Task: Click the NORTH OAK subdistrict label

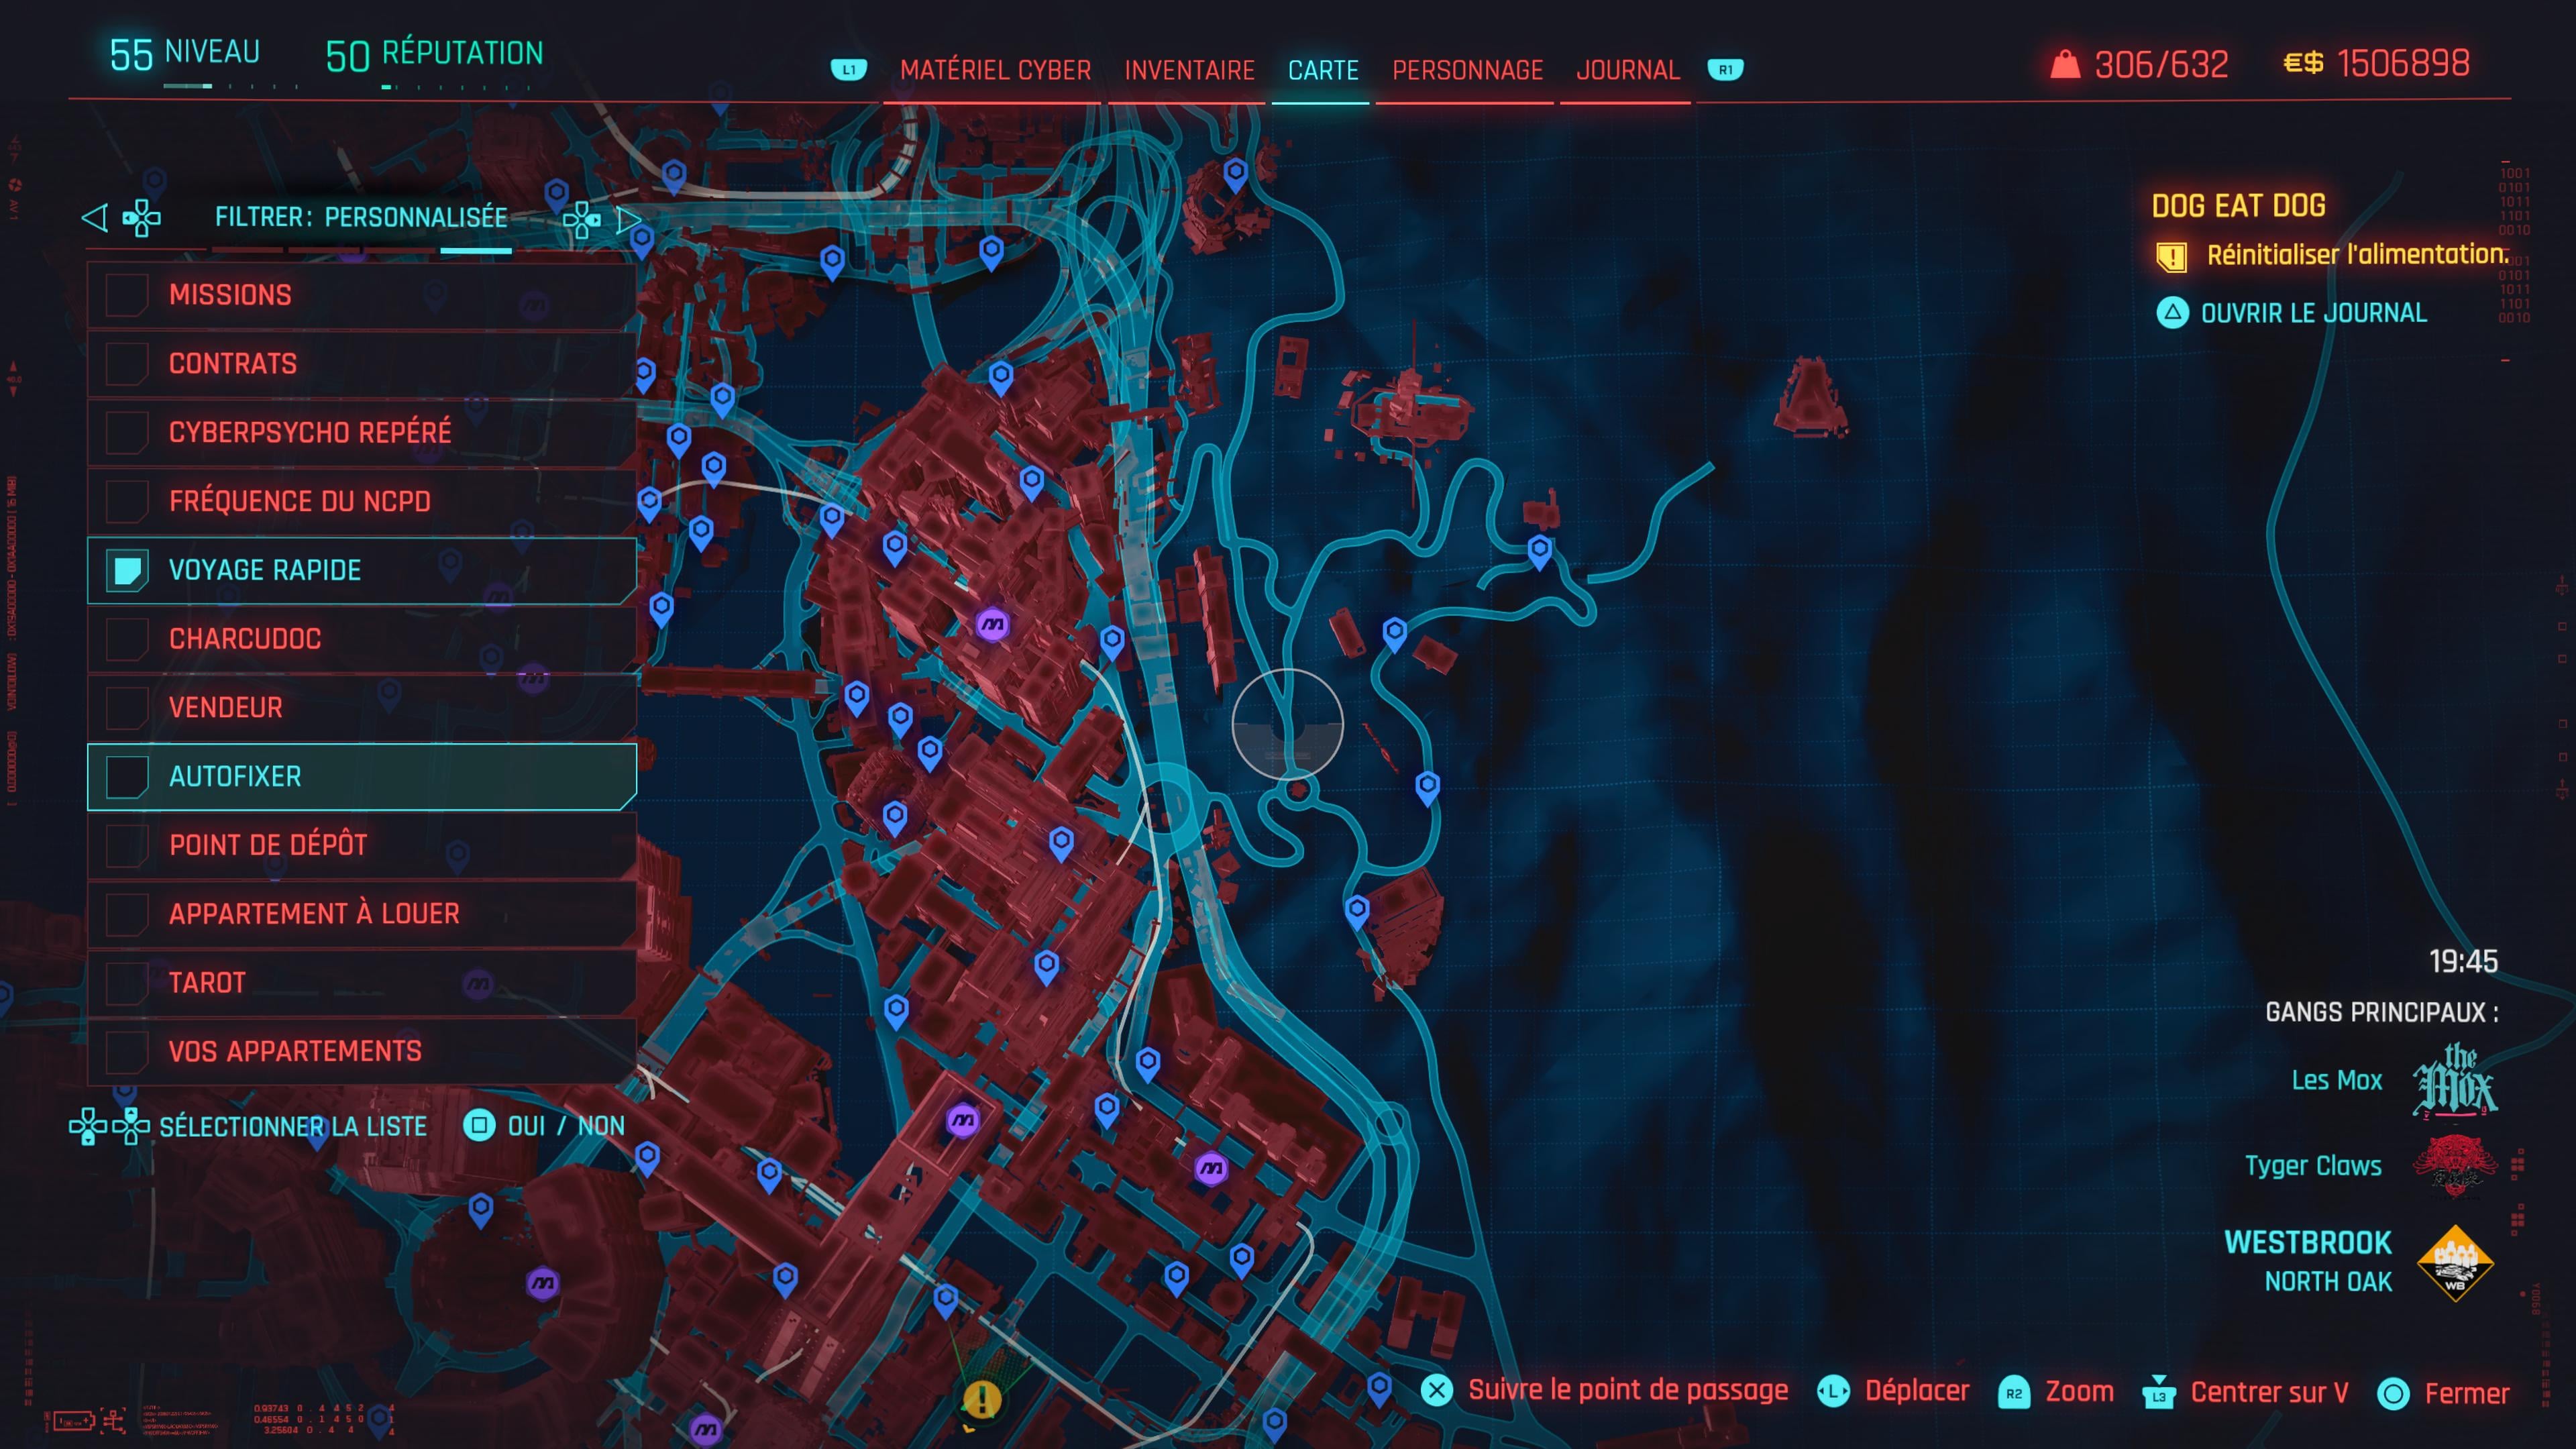Action: (x=2328, y=1282)
